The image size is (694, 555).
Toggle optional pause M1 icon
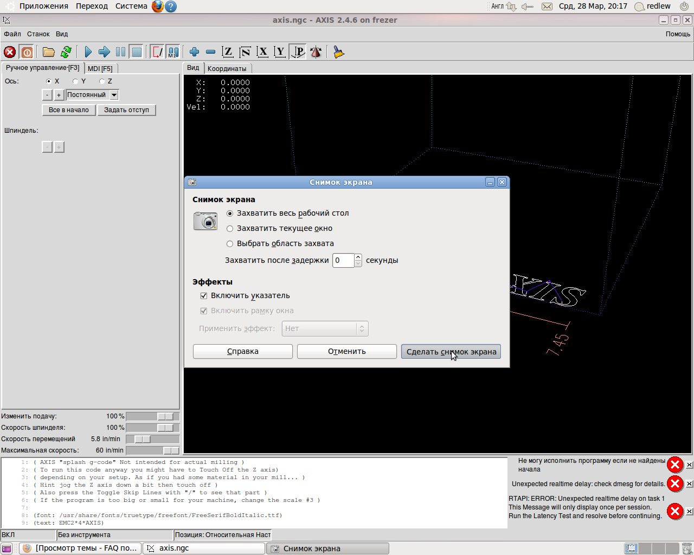173,52
